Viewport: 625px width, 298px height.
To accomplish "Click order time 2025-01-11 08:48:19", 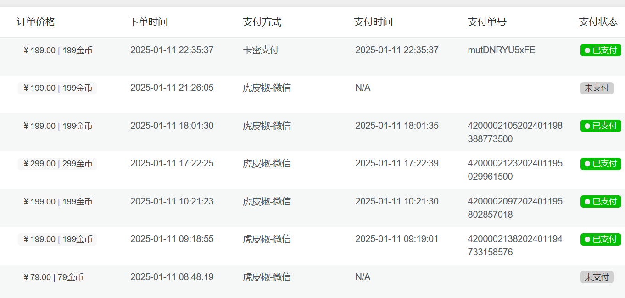I will pyautogui.click(x=172, y=277).
